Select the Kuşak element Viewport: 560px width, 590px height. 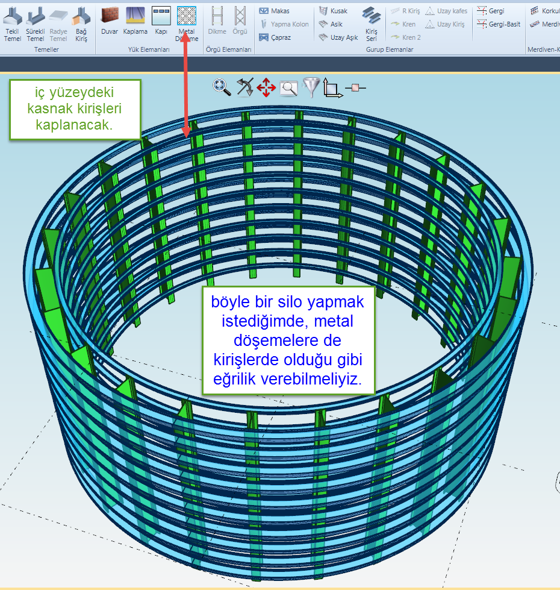[x=333, y=11]
